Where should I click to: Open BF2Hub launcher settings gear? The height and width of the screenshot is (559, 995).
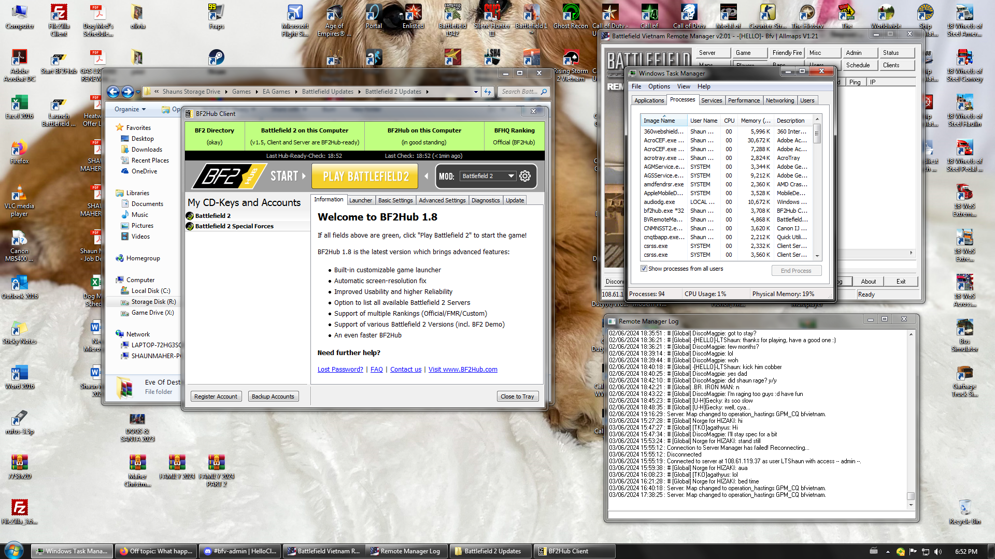coord(525,176)
